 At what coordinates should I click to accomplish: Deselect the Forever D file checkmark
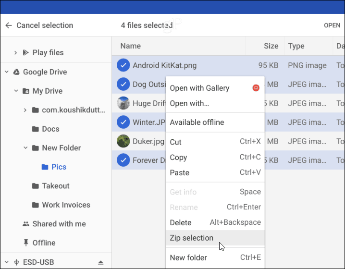[123, 160]
